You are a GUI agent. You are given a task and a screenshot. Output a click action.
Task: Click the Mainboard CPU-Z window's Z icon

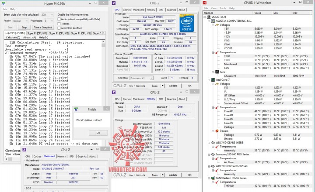24,150
